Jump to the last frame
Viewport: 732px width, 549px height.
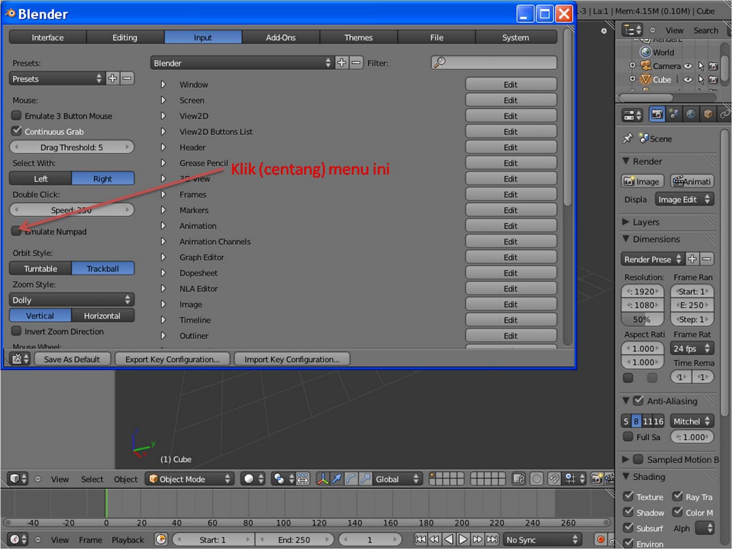pos(492,540)
